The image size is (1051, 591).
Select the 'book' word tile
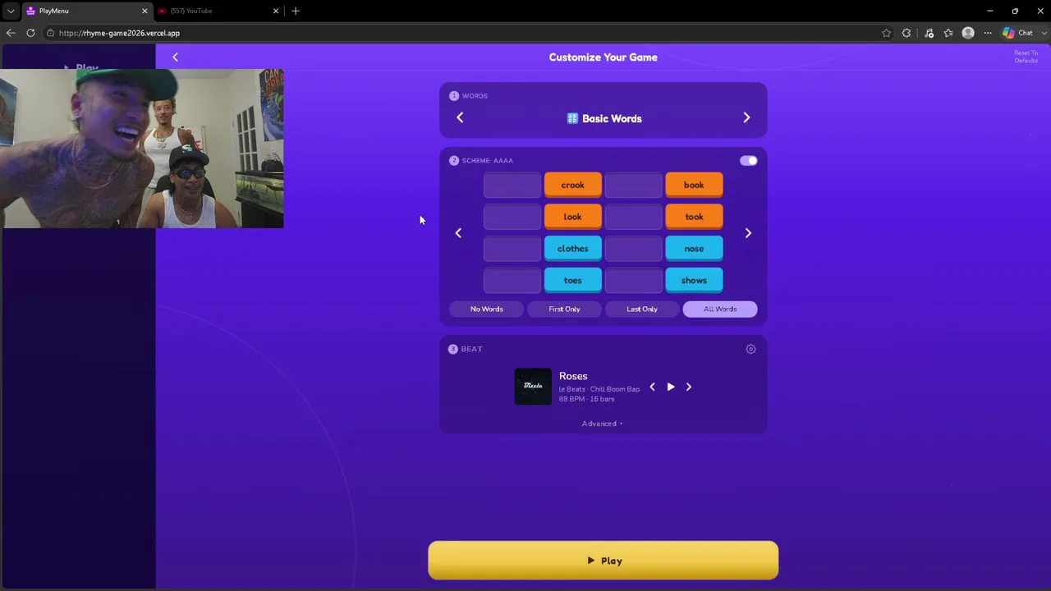694,186
